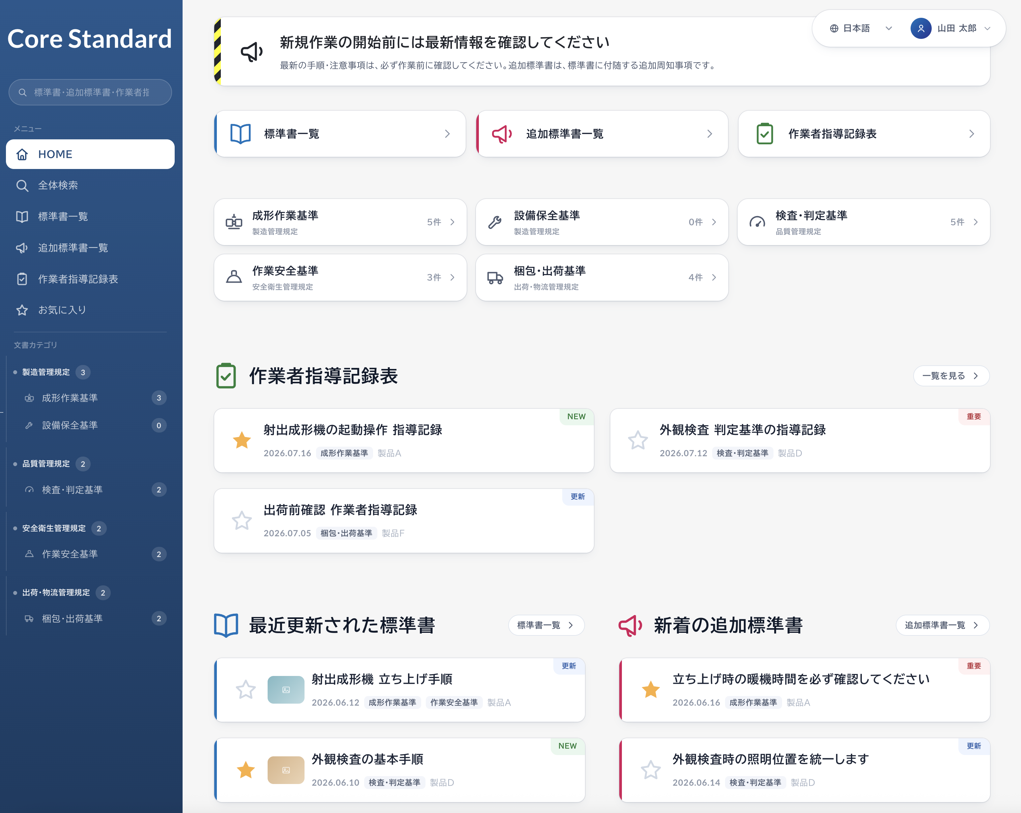The image size is (1021, 813).
Task: Open the 追加標準書一覧 quick access card
Action: click(602, 134)
